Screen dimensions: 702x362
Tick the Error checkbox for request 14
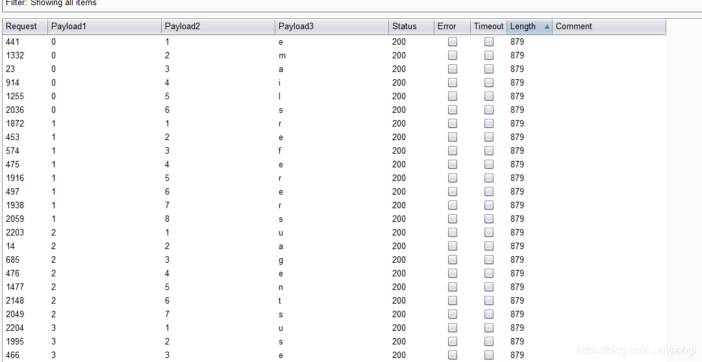453,246
